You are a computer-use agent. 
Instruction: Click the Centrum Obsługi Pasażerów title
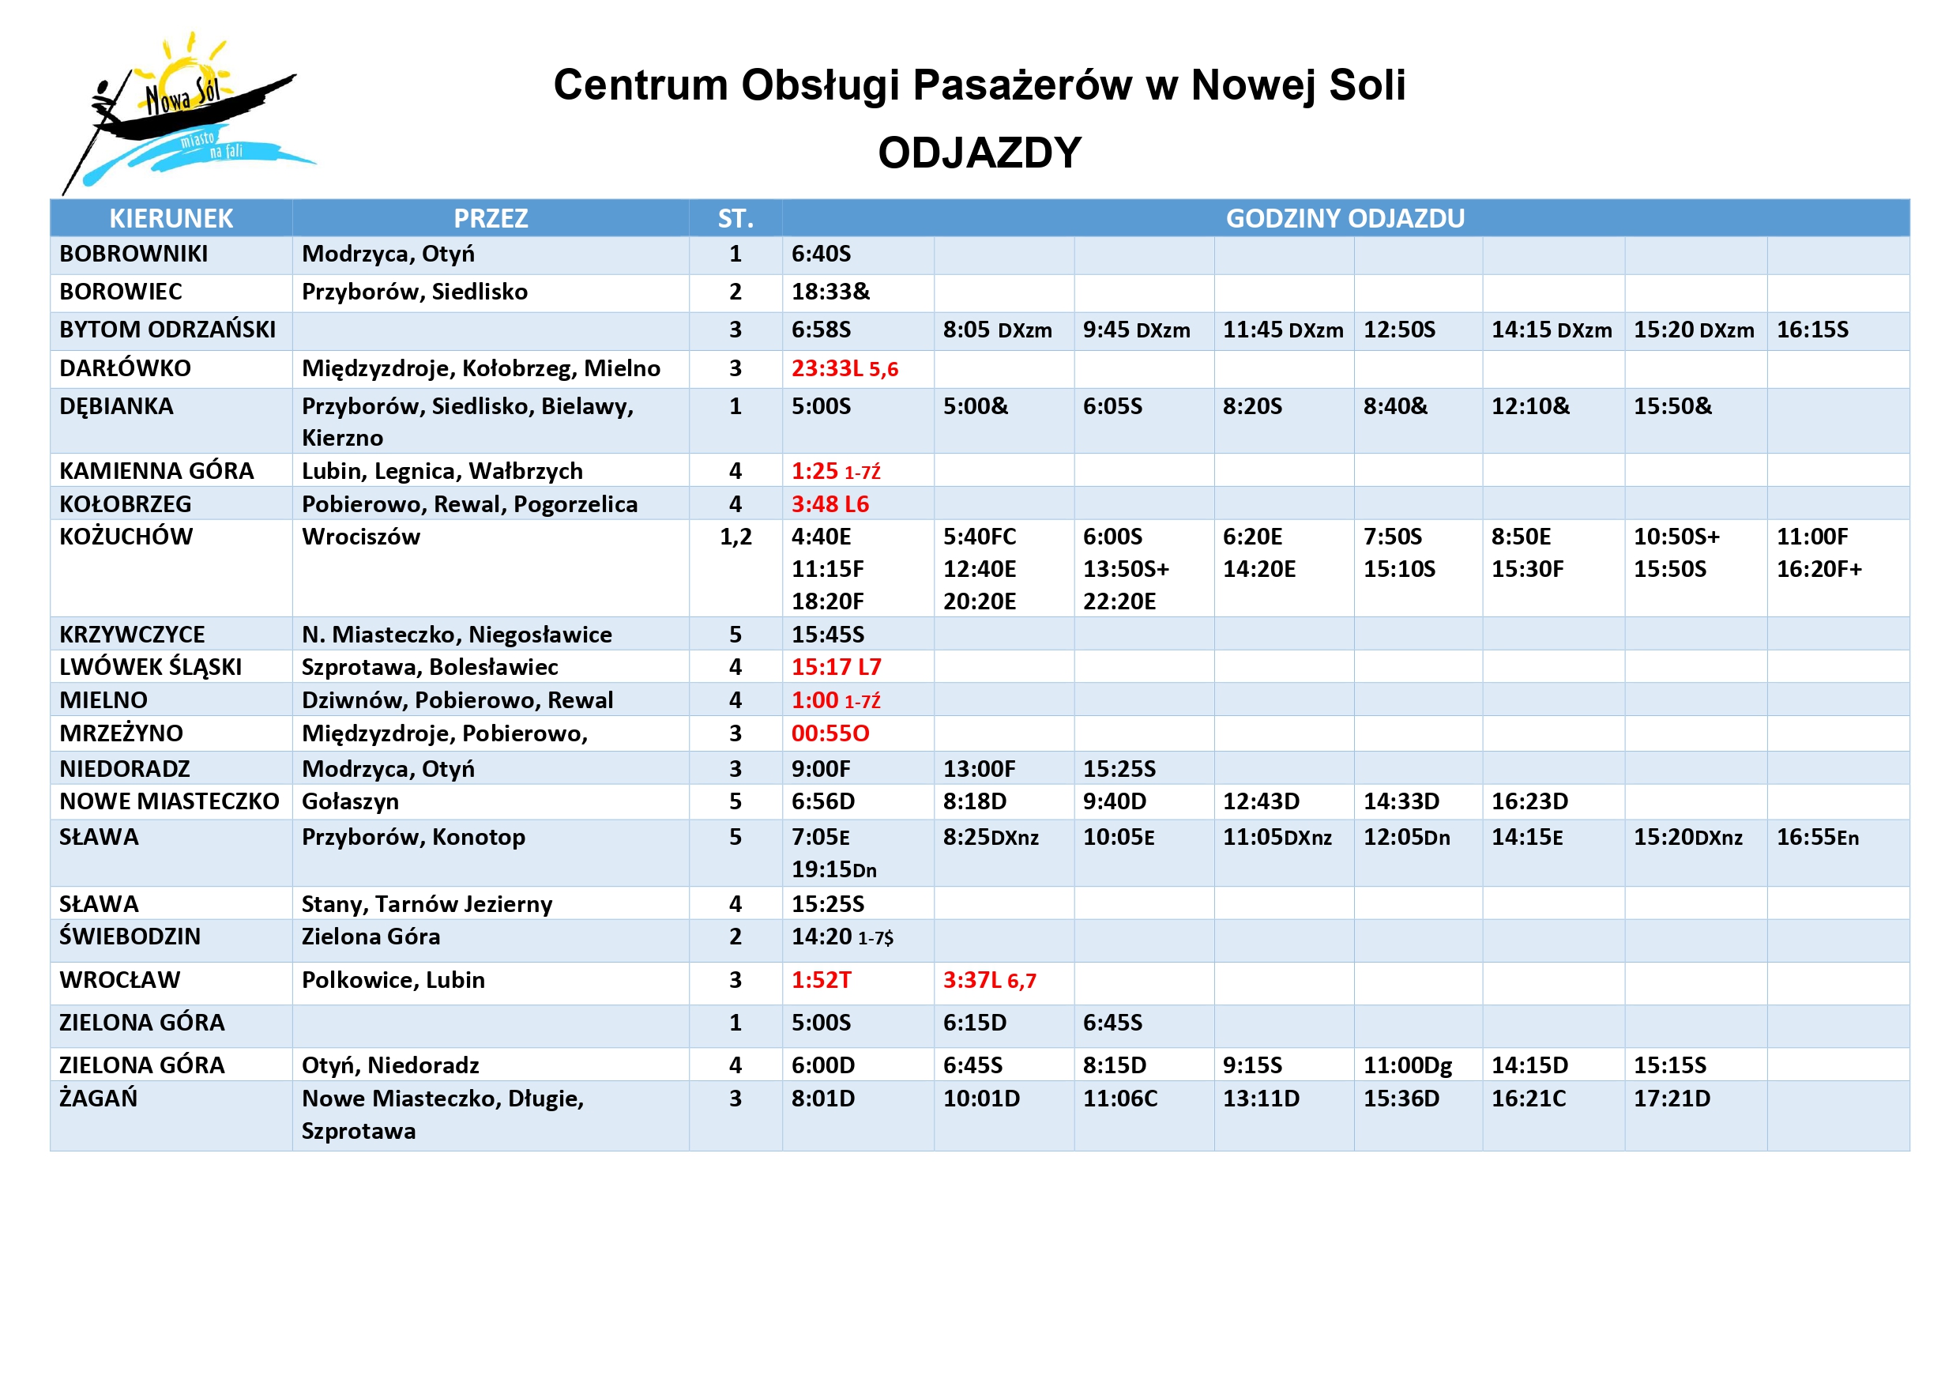point(979,85)
